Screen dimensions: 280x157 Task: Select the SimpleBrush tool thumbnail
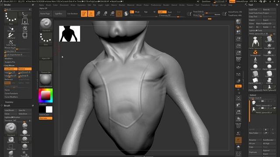click(255, 53)
